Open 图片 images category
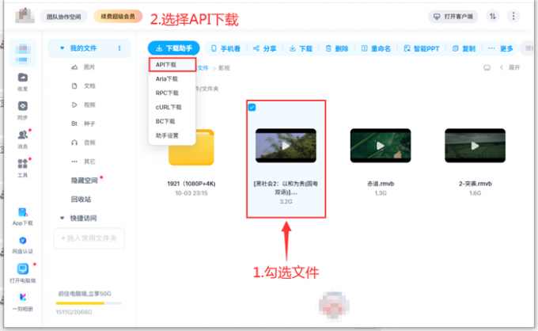This screenshot has height=331, width=538. pyautogui.click(x=83, y=67)
